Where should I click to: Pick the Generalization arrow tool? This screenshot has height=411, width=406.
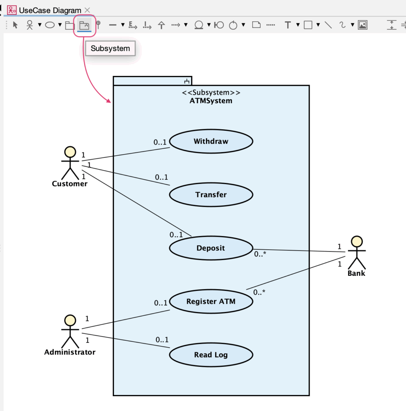(161, 25)
